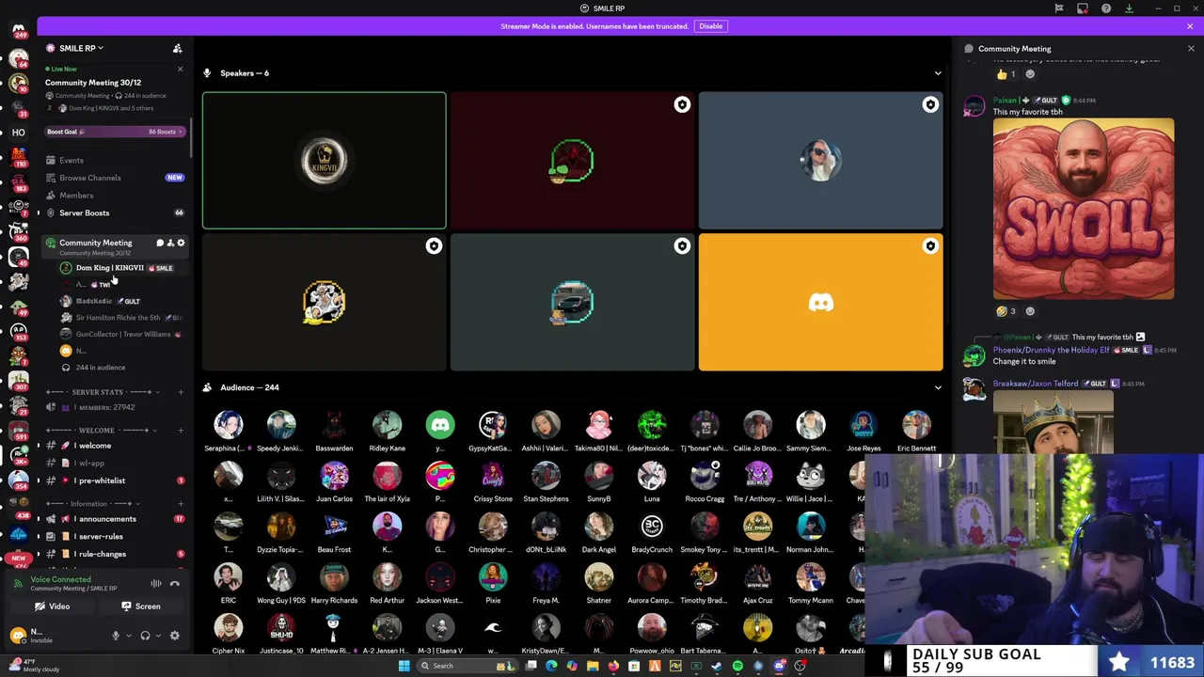This screenshot has height=677, width=1204.
Task: Open the Paisan username in chat
Action: (1005, 101)
